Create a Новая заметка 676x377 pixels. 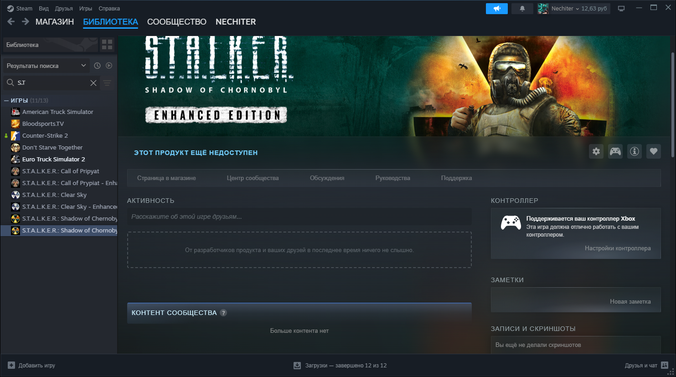coord(630,302)
